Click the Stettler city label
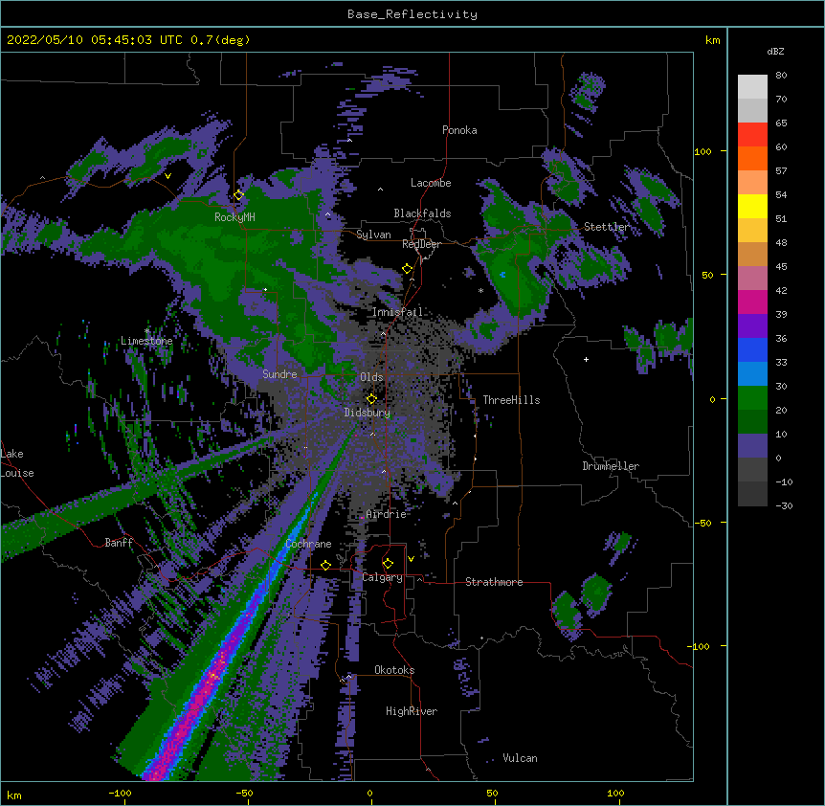The height and width of the screenshot is (806, 825). point(606,227)
